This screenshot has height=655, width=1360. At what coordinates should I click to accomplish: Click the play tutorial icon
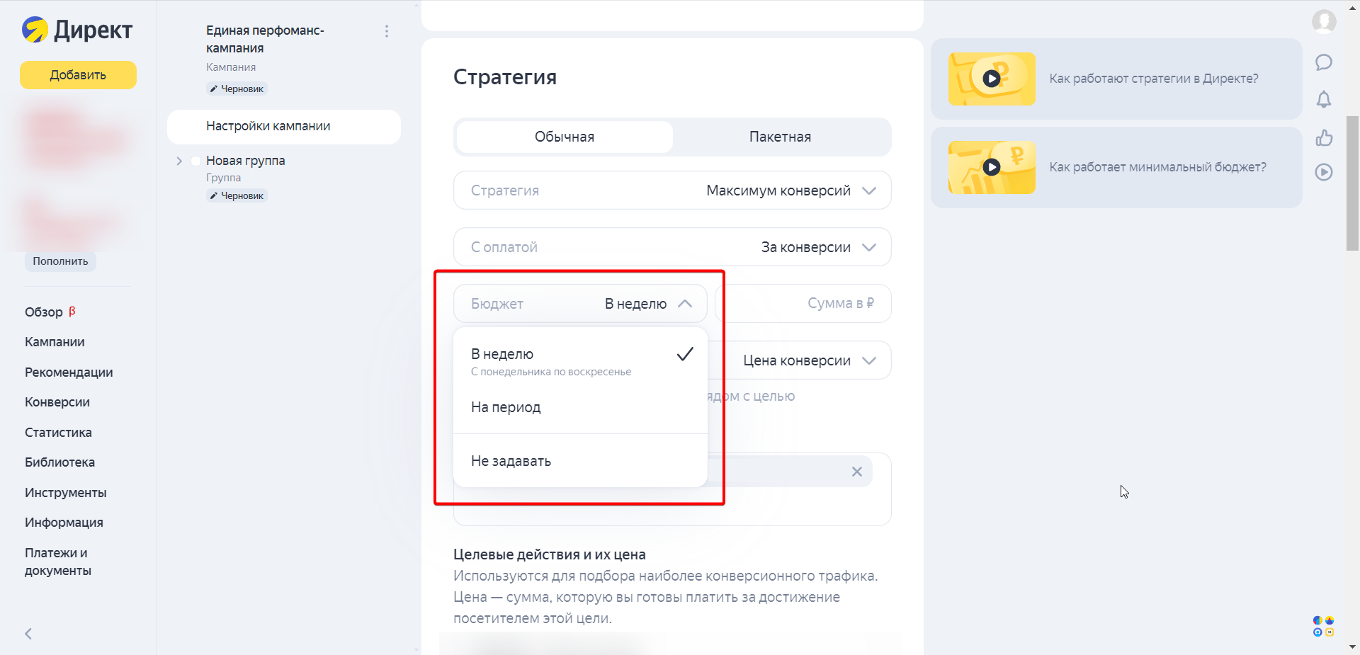1324,172
